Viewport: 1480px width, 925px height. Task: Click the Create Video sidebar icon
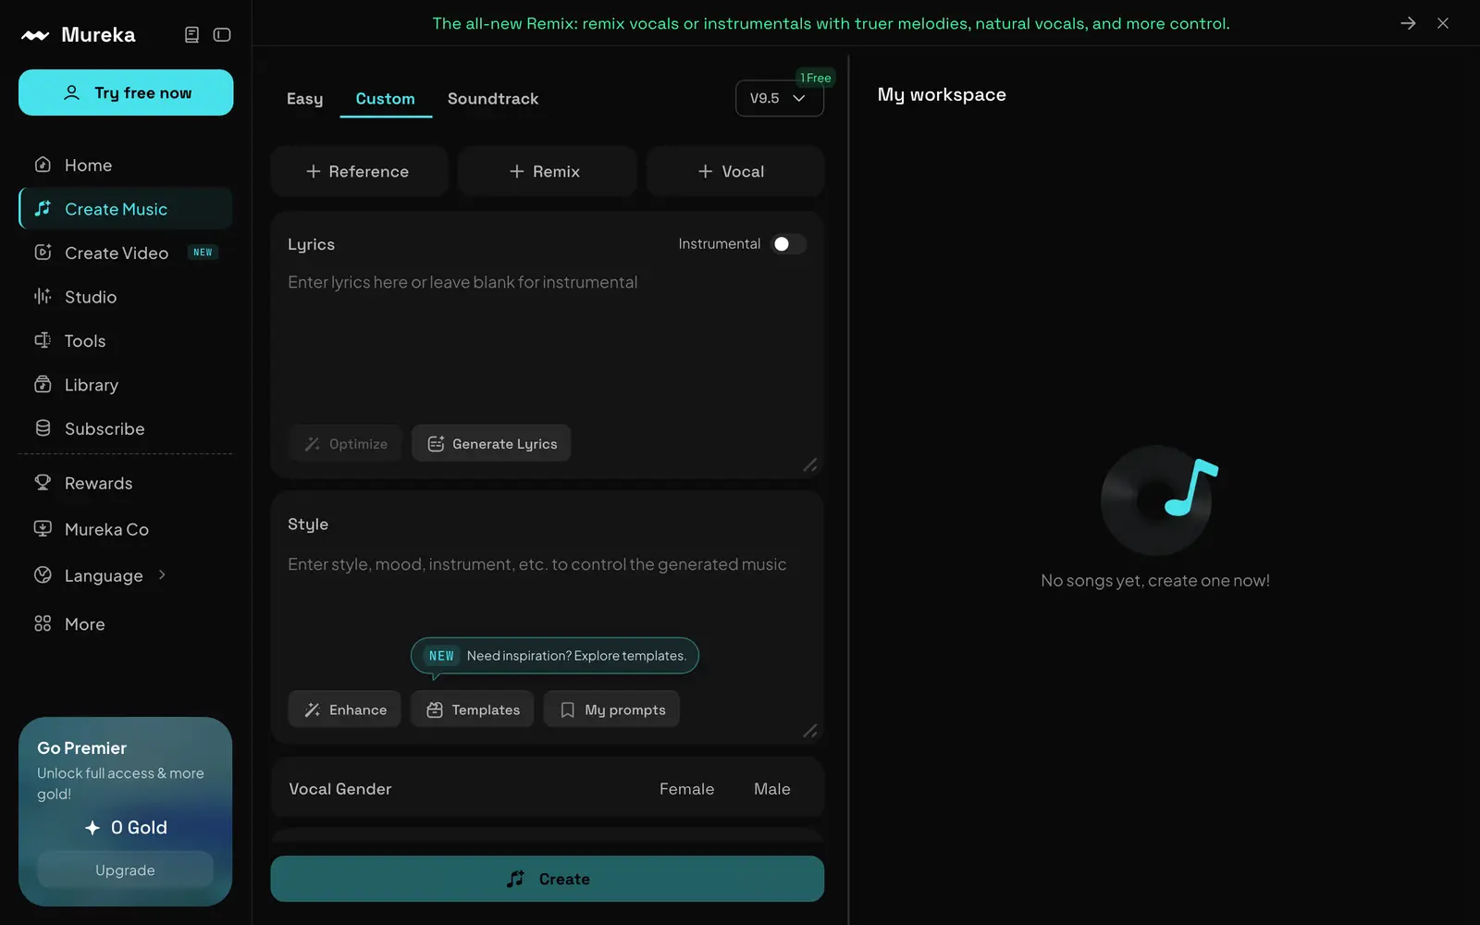43,253
